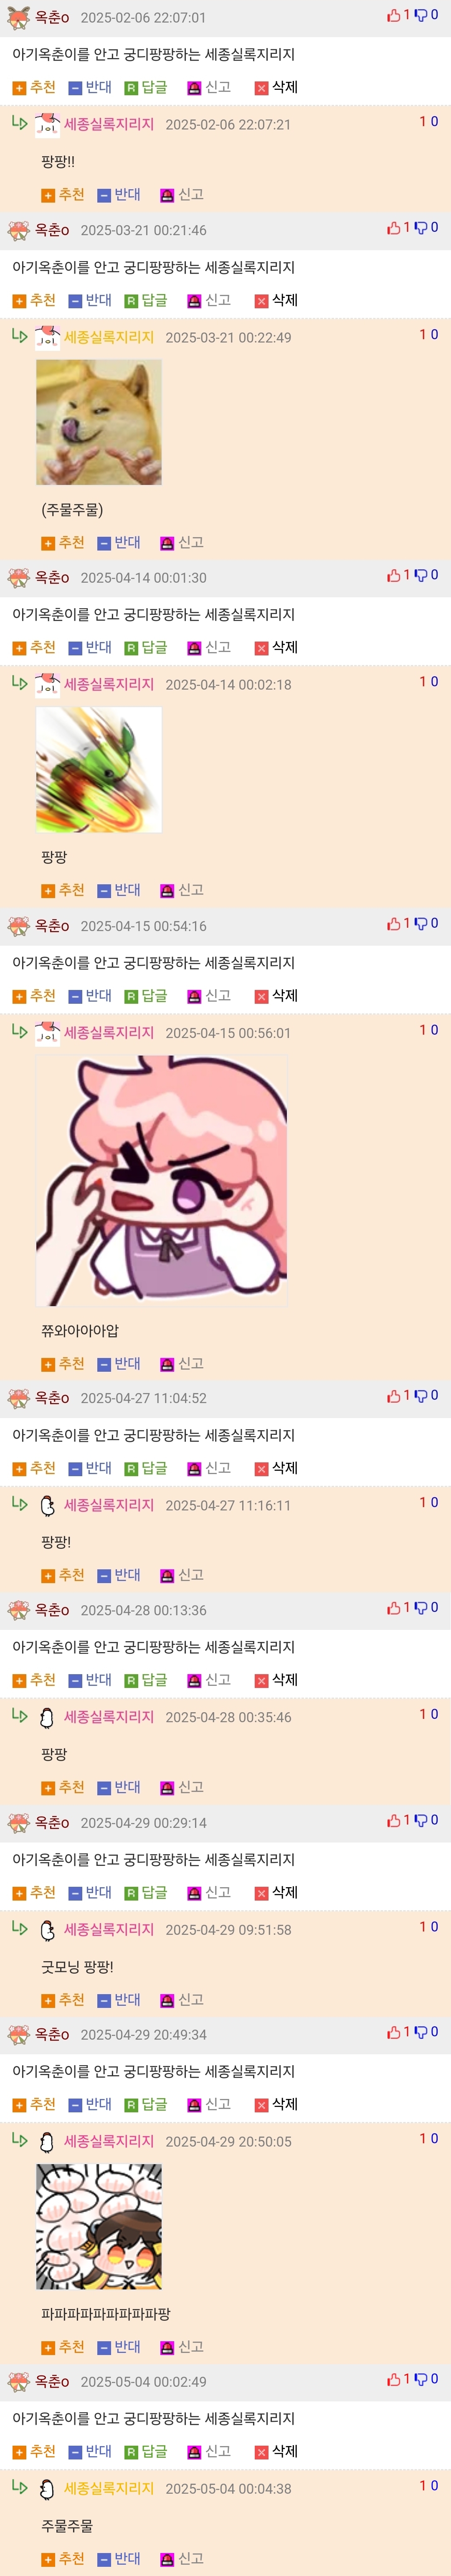The height and width of the screenshot is (2576, 451).
Task: Click 옥춘o avatar on 2025-04-29 00:29:14 comment
Action: click(18, 1823)
